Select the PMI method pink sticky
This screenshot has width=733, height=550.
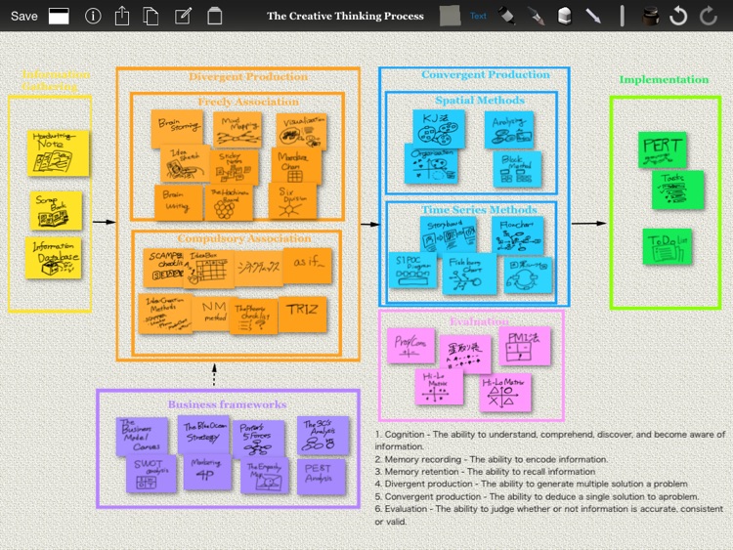pyautogui.click(x=525, y=345)
